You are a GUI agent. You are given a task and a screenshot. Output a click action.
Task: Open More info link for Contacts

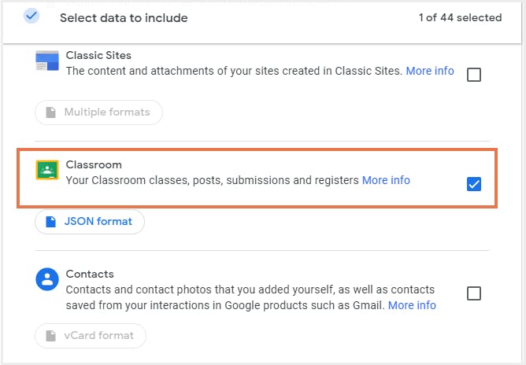tap(412, 305)
